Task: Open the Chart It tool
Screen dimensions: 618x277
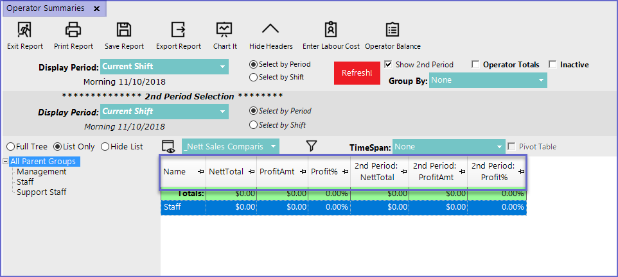Action: pyautogui.click(x=224, y=29)
